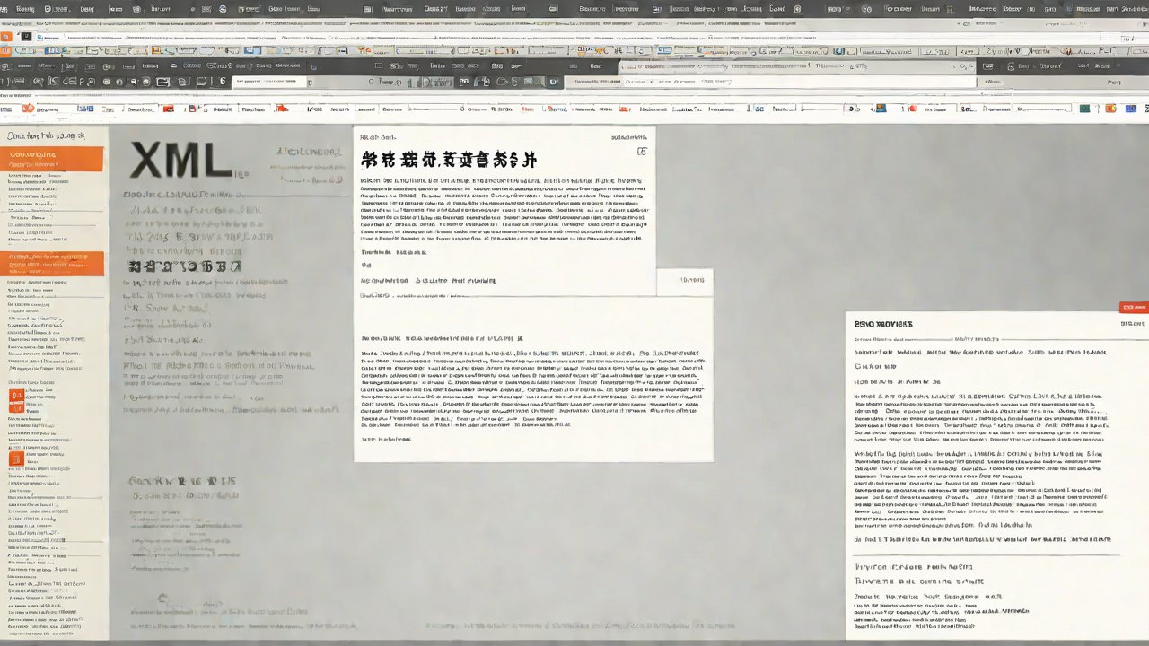
Task: Select the second orange highlighted sidebar section
Action: click(52, 263)
